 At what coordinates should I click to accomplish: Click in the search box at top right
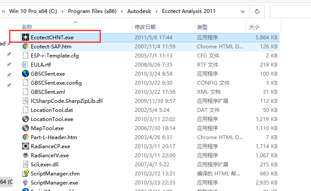point(290,12)
